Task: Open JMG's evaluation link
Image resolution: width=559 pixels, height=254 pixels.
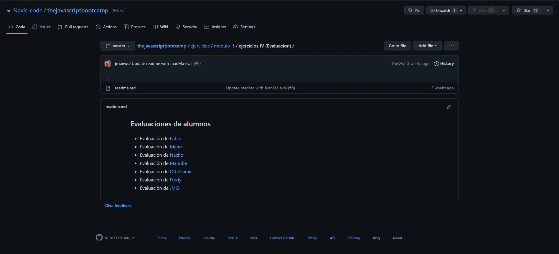Action: coord(174,188)
